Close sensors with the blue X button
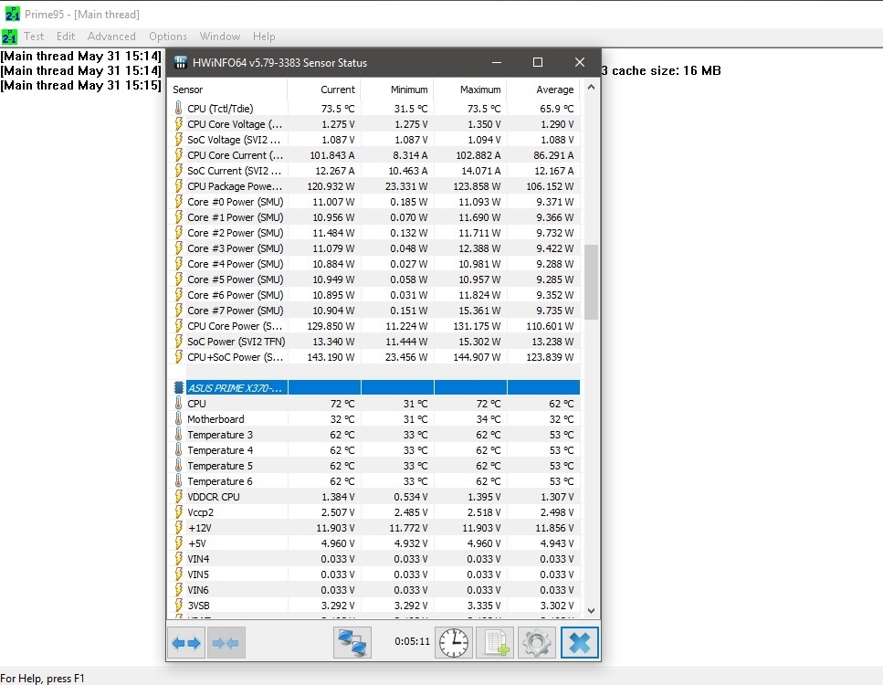 580,643
